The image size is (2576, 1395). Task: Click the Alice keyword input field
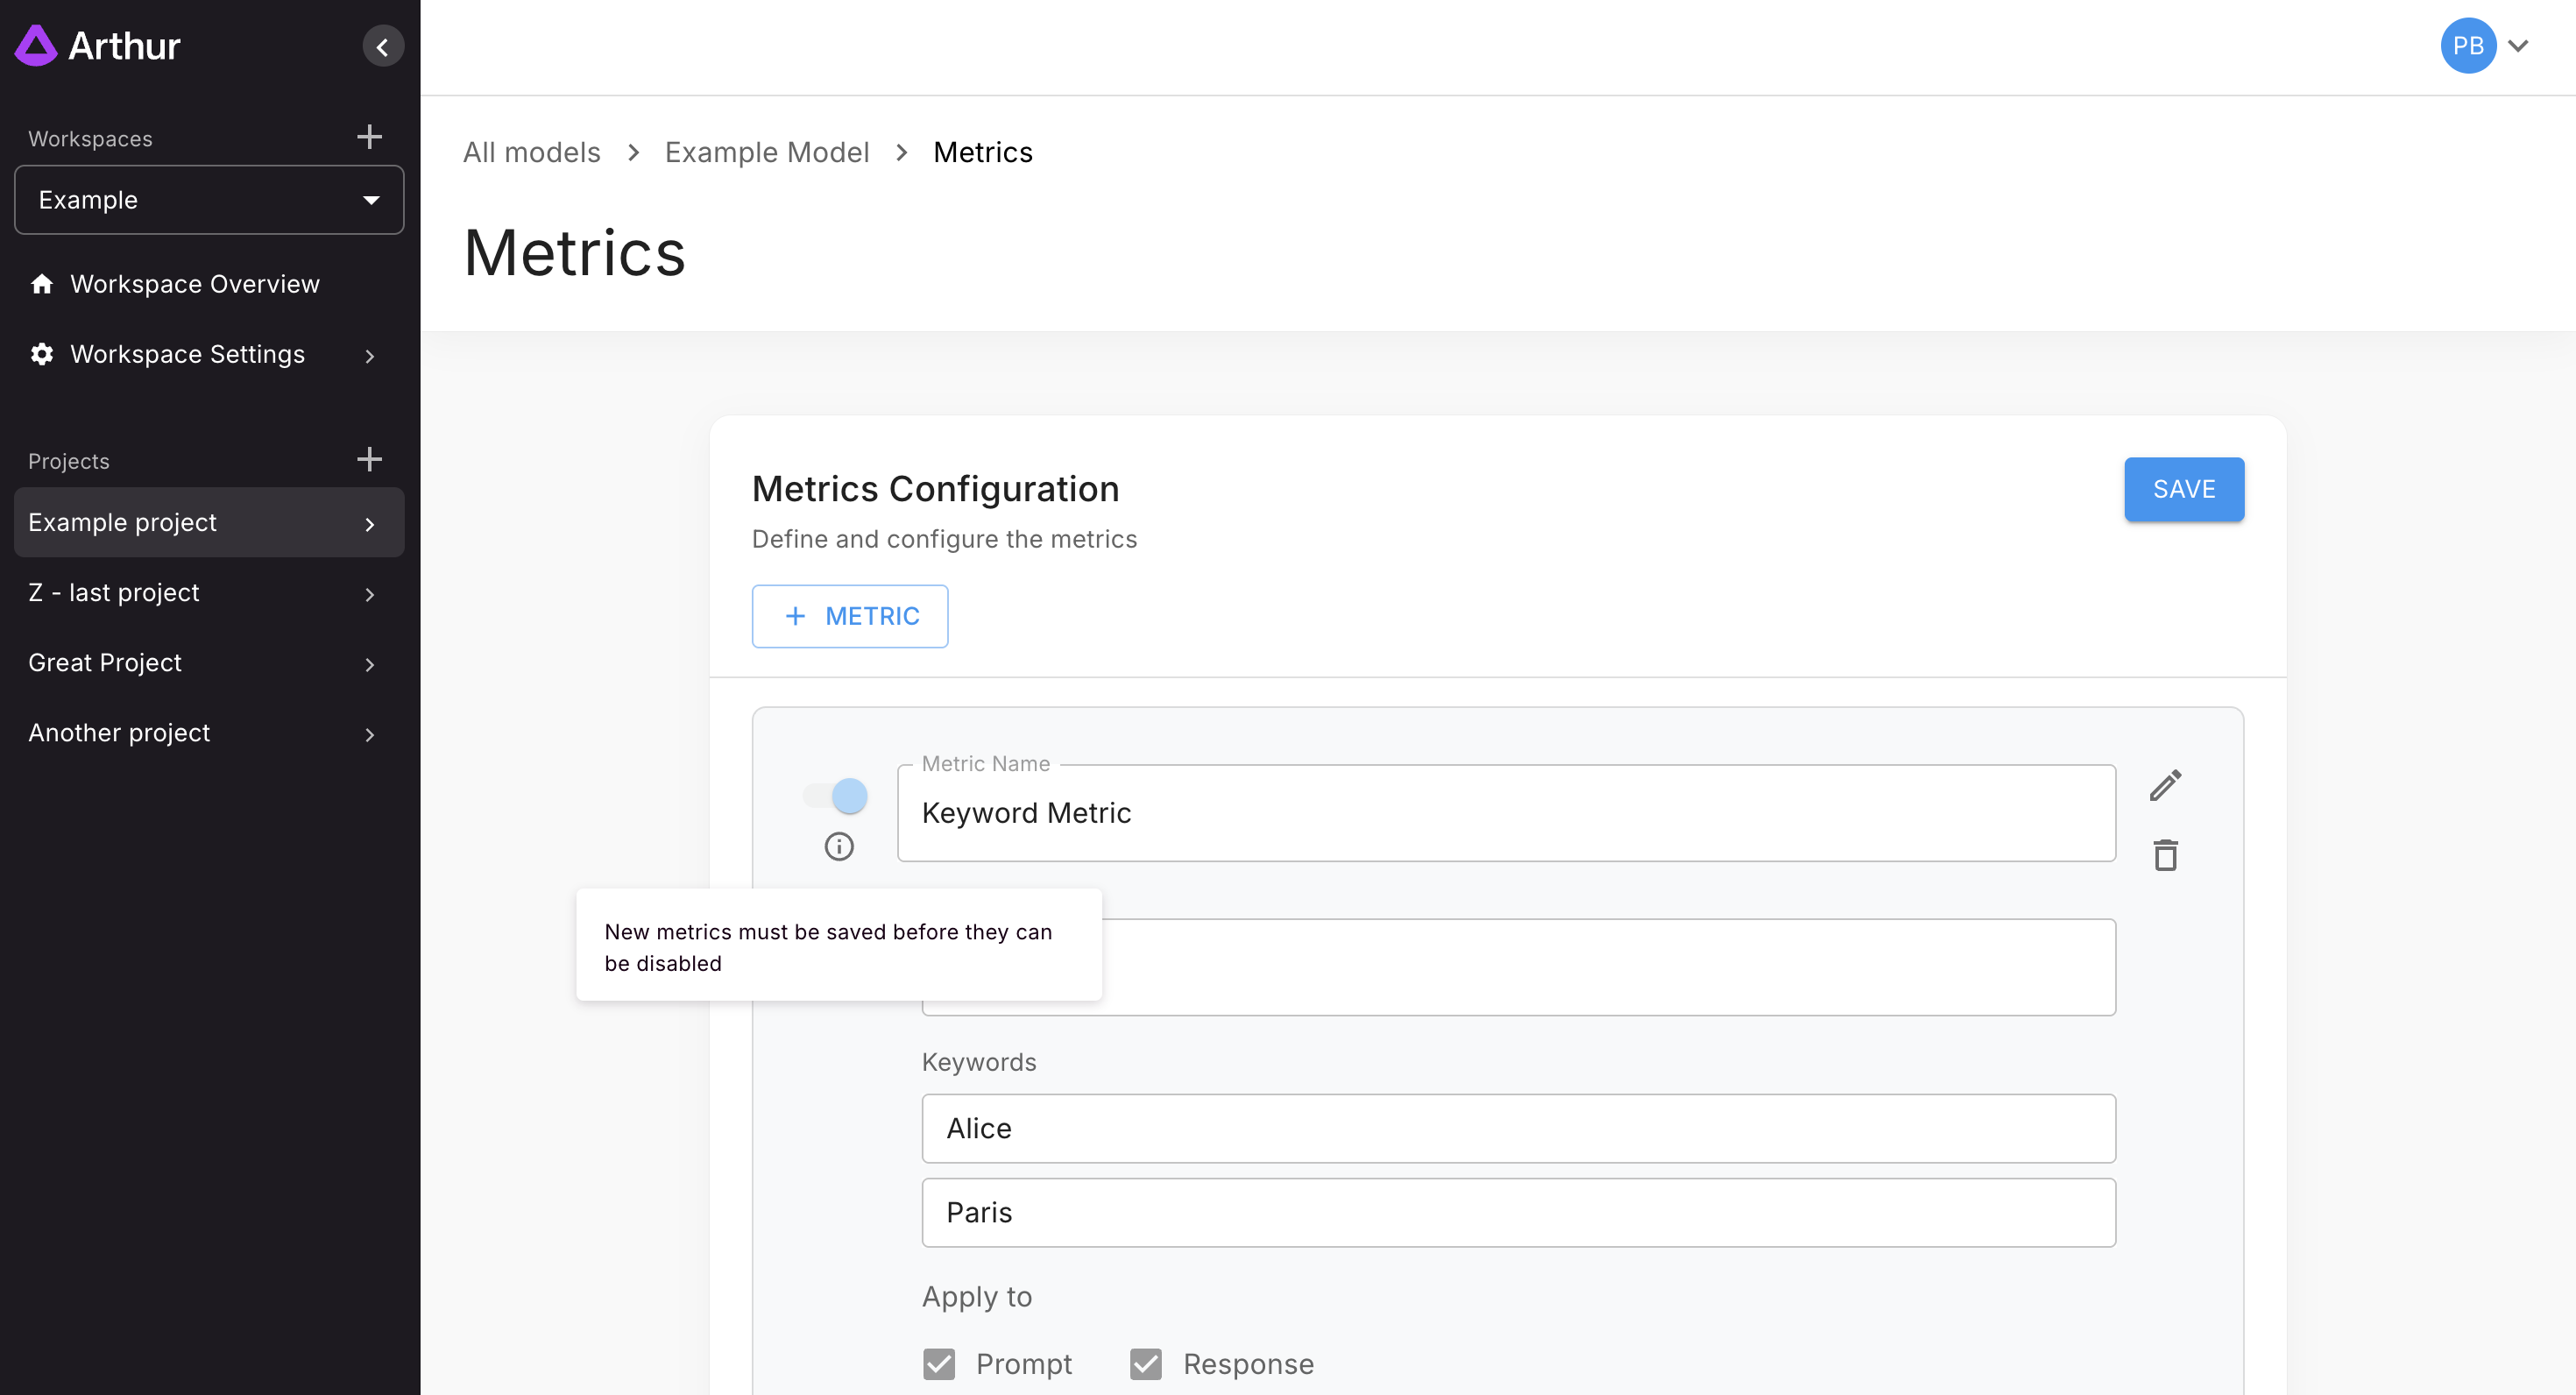point(1517,1128)
